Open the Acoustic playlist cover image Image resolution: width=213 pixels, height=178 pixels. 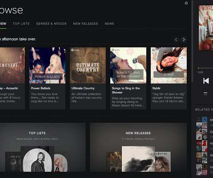pos(12,65)
